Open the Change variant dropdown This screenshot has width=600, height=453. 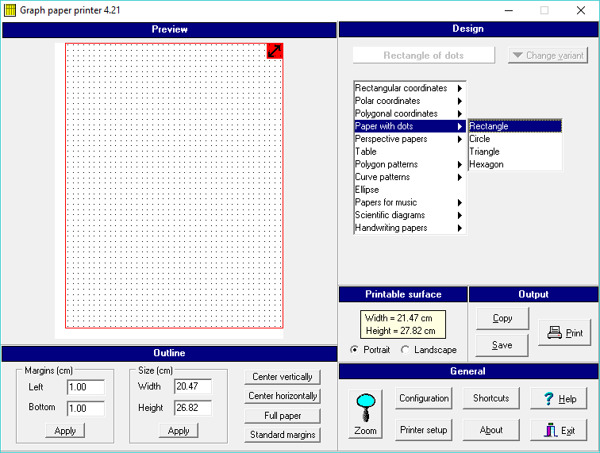pos(548,56)
